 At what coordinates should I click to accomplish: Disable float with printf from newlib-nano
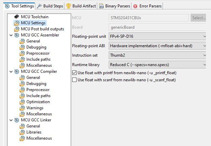tap(74, 73)
